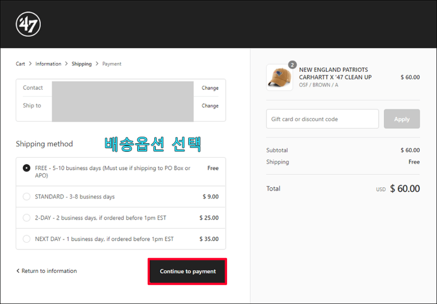Screen dimensions: 437x304
Task: Click the Apply discount button
Action: (402, 119)
